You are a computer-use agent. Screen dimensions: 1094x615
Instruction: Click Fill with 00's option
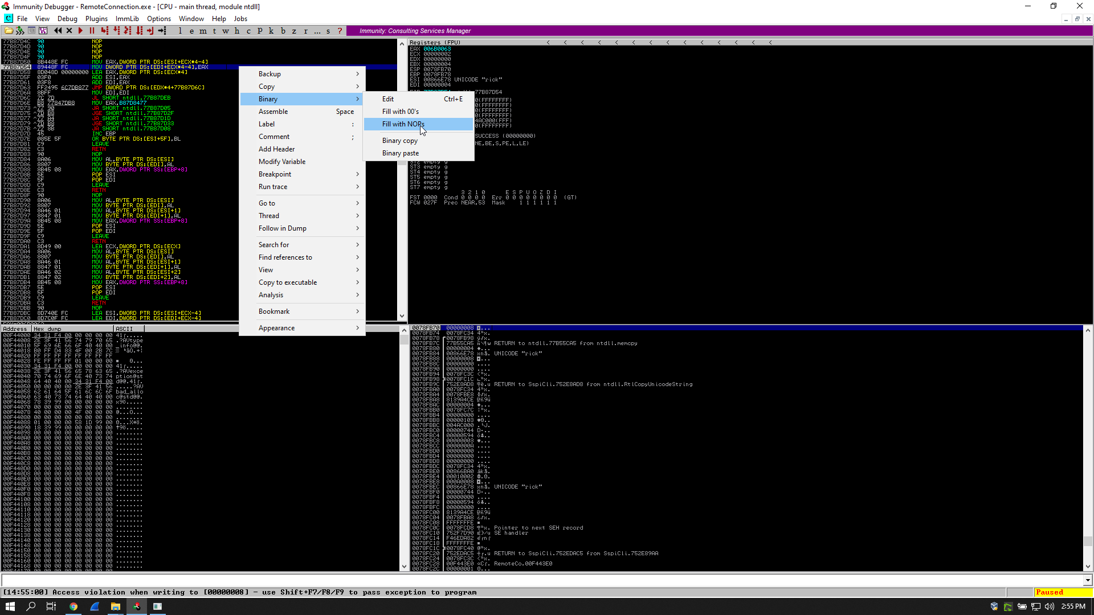pos(400,112)
